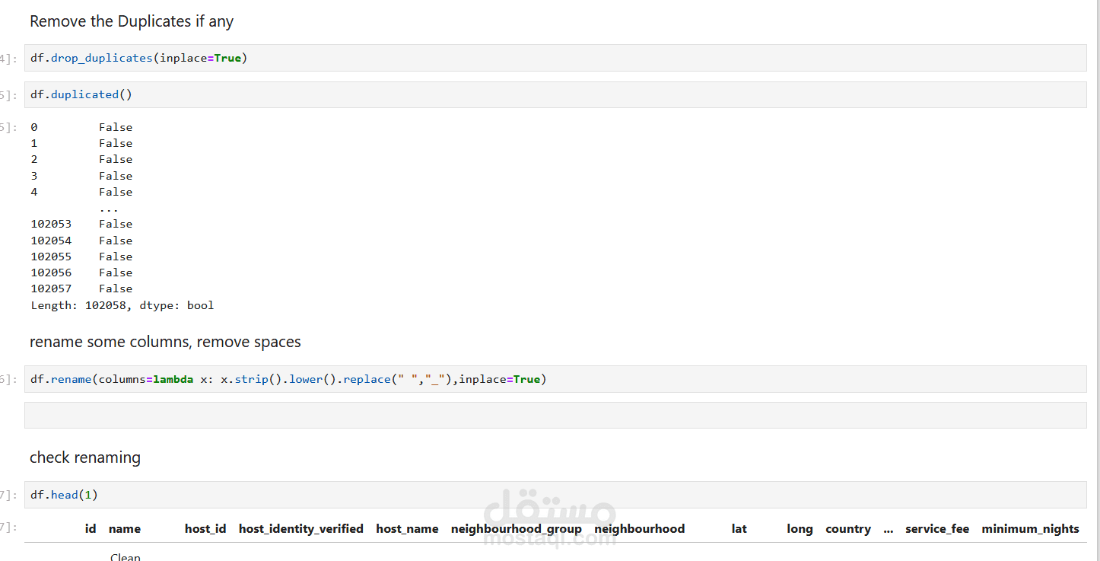Click the "id" column header
The height and width of the screenshot is (561, 1100).
point(91,529)
